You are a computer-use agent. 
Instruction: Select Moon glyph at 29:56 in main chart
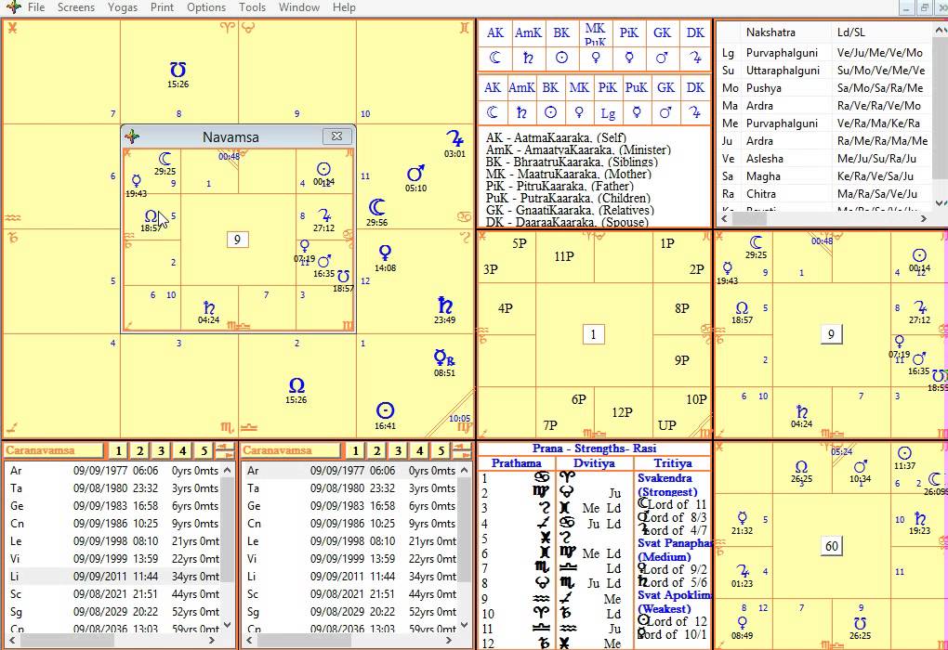376,207
